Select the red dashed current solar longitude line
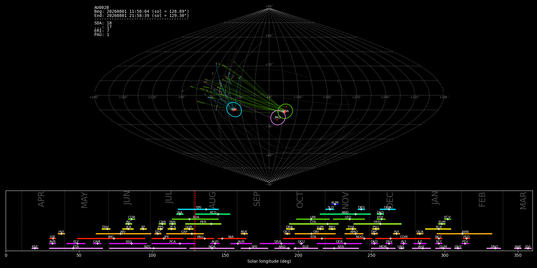Image resolution: width=537 pixels, height=268 pixels. pos(195,221)
